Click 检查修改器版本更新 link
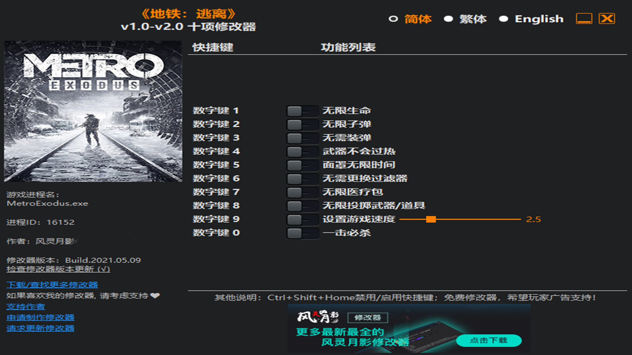Image resolution: width=632 pixels, height=355 pixels. click(x=58, y=269)
